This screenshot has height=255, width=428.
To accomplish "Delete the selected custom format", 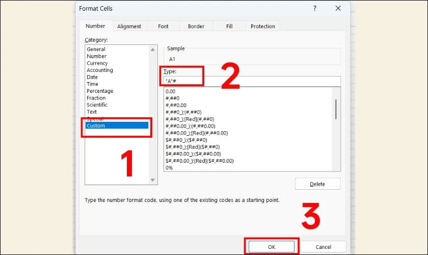I will coord(317,184).
